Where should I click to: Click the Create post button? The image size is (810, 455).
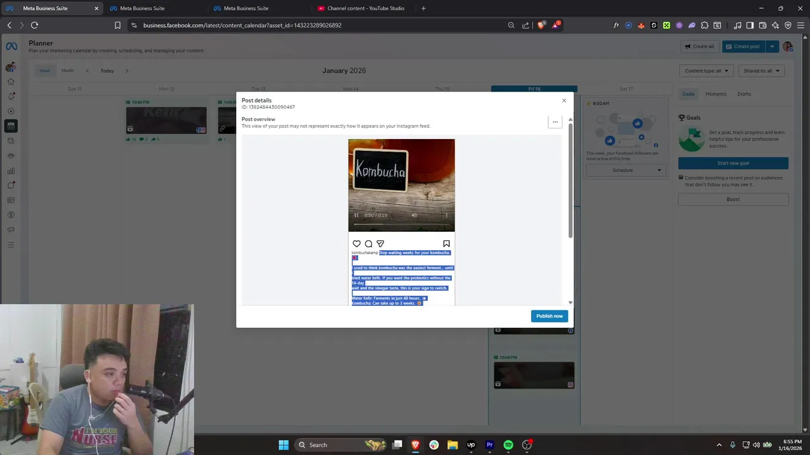(743, 46)
